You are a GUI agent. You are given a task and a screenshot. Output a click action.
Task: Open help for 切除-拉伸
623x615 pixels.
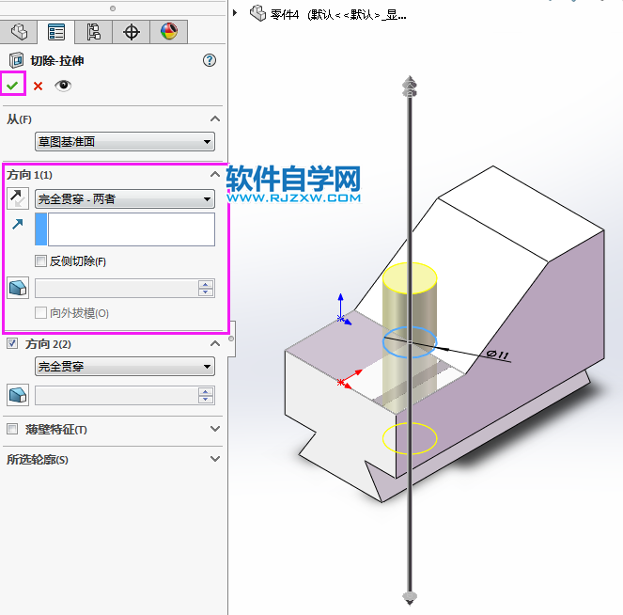(210, 60)
